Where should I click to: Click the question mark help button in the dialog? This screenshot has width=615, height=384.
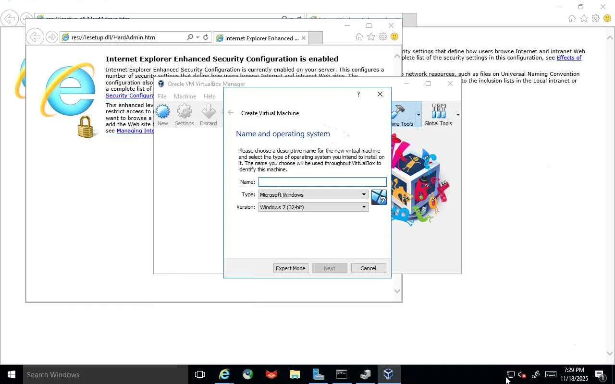pos(358,94)
